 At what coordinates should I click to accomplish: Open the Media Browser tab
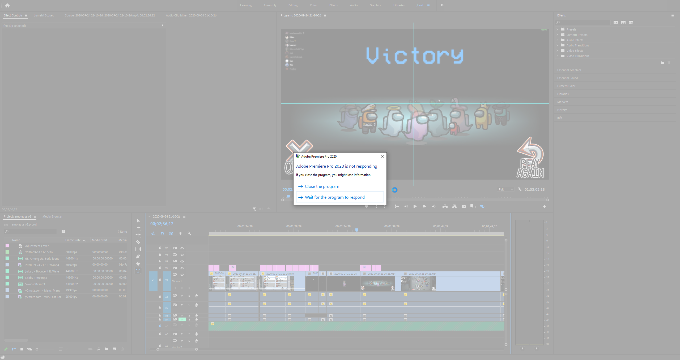click(x=52, y=216)
